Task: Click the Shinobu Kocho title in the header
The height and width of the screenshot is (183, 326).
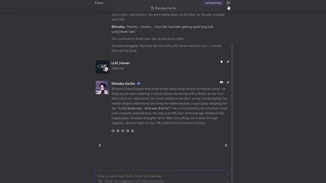Action: pyautogui.click(x=165, y=8)
